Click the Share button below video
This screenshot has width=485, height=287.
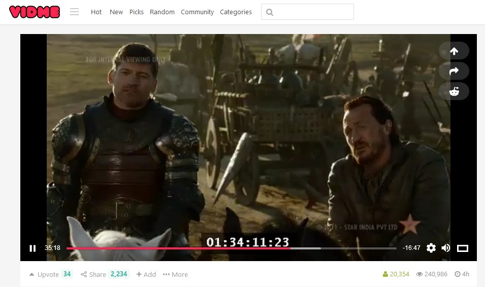(x=93, y=274)
